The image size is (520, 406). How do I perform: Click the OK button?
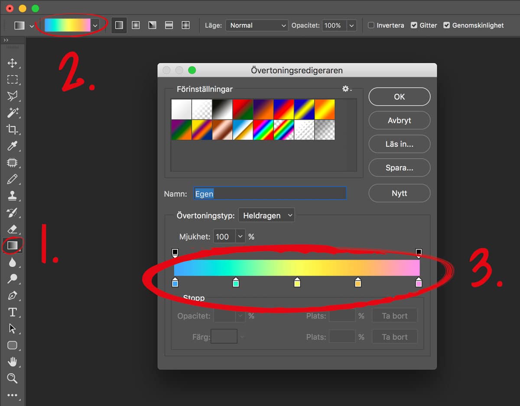click(399, 97)
